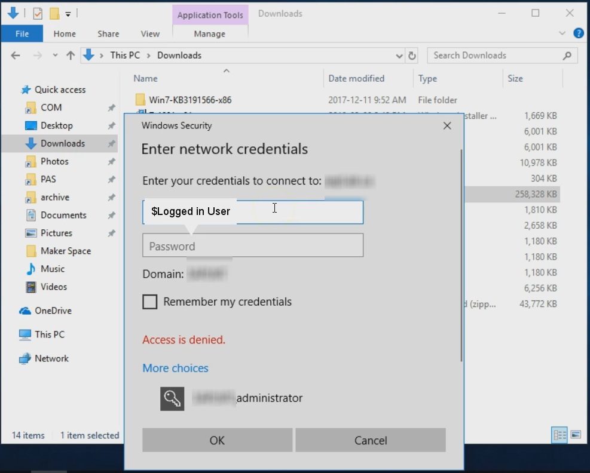Open Help via the question mark icon
The width and height of the screenshot is (590, 473).
tap(578, 33)
